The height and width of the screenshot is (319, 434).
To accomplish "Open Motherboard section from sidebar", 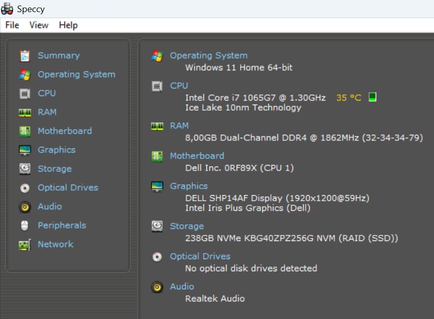I will (x=65, y=131).
